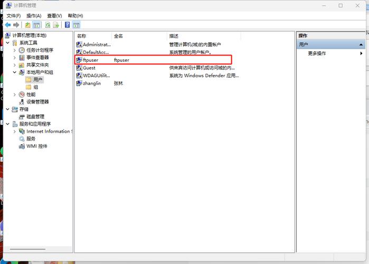Screen dimensions: 369x264
Task: Click the ftpuser account icon
Action: pyautogui.click(x=79, y=60)
